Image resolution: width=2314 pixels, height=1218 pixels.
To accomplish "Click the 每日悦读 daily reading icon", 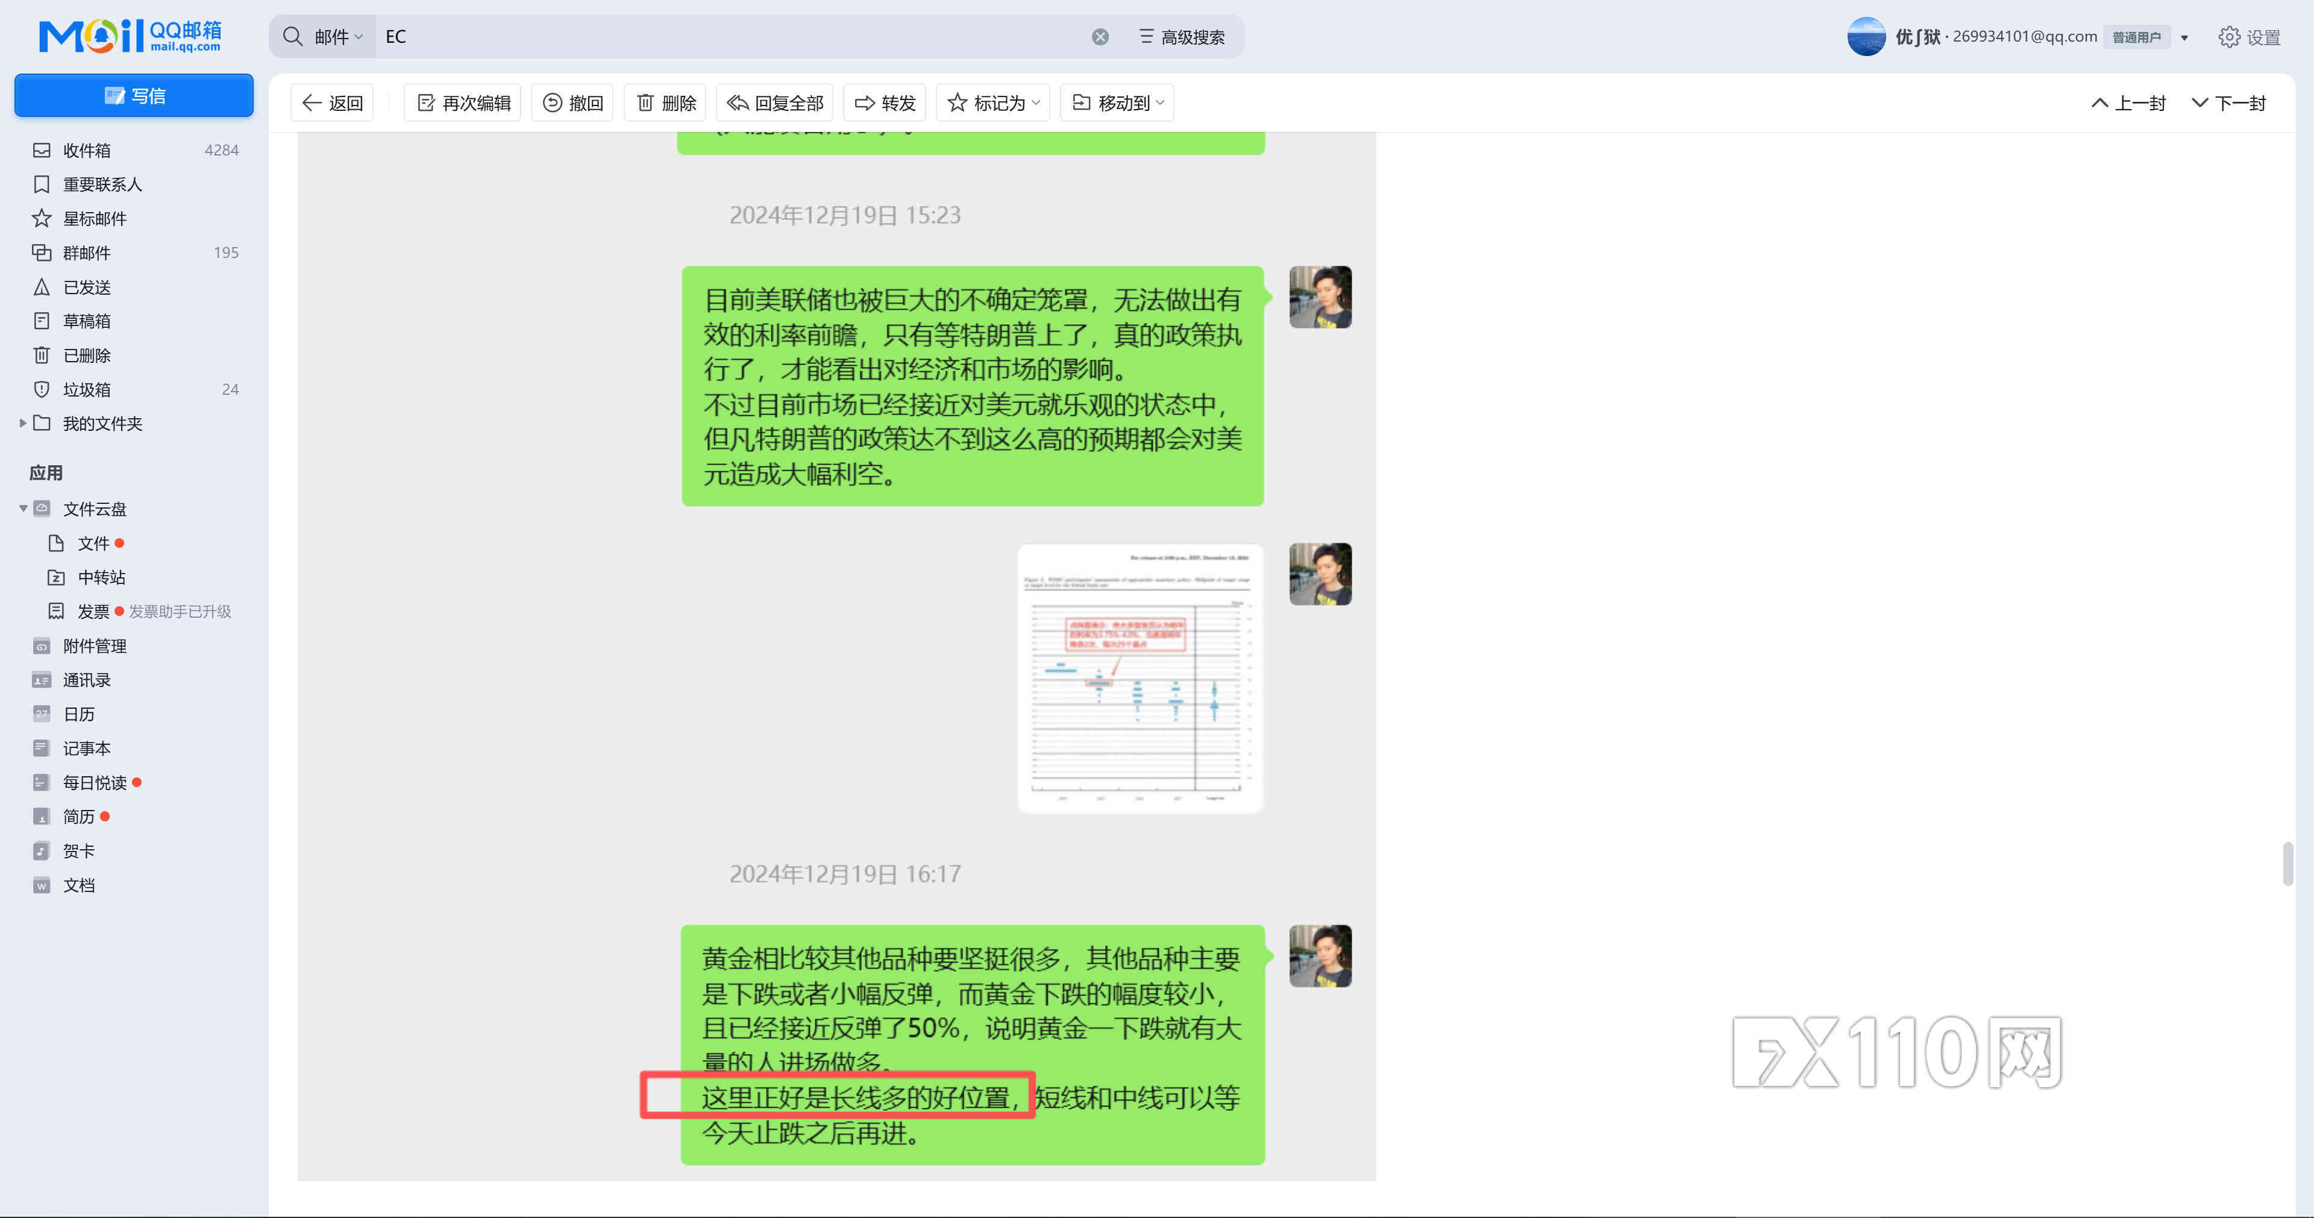I will click(42, 782).
